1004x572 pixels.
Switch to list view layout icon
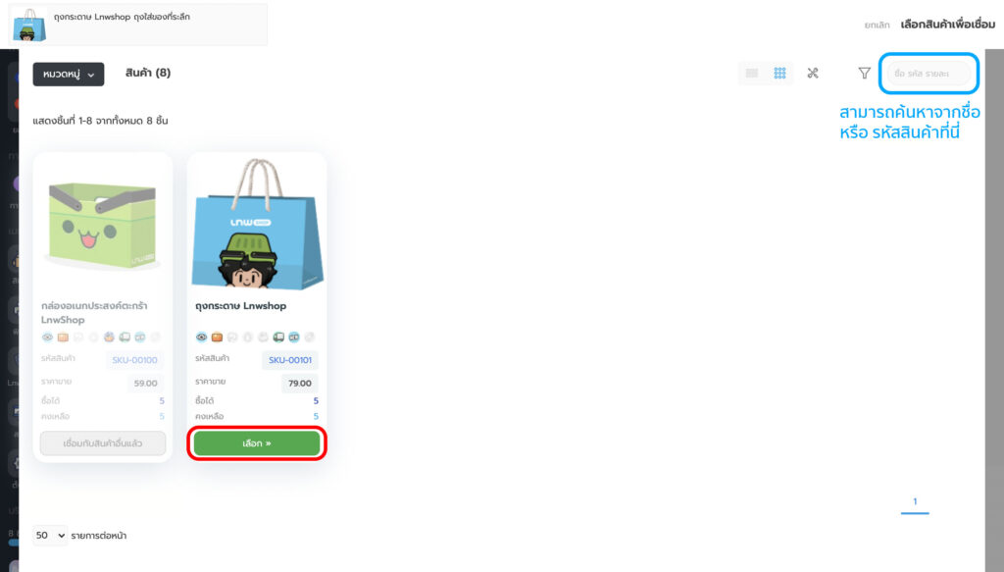[752, 73]
